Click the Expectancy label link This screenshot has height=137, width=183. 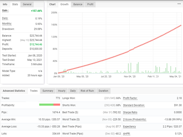pyautogui.click(x=130, y=126)
